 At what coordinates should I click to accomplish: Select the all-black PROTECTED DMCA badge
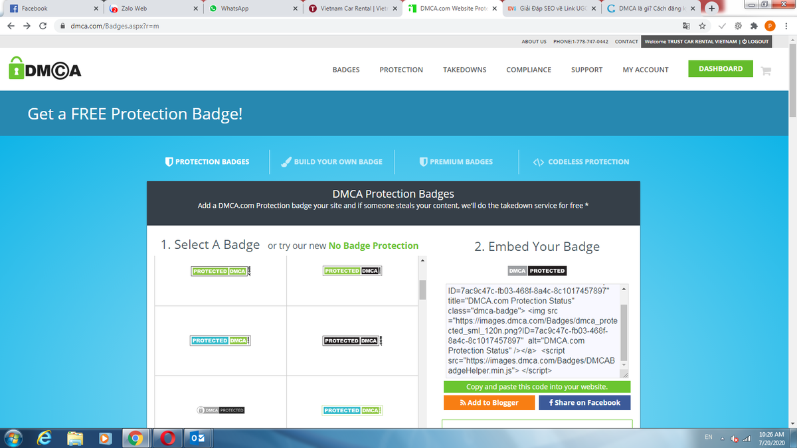click(353, 340)
